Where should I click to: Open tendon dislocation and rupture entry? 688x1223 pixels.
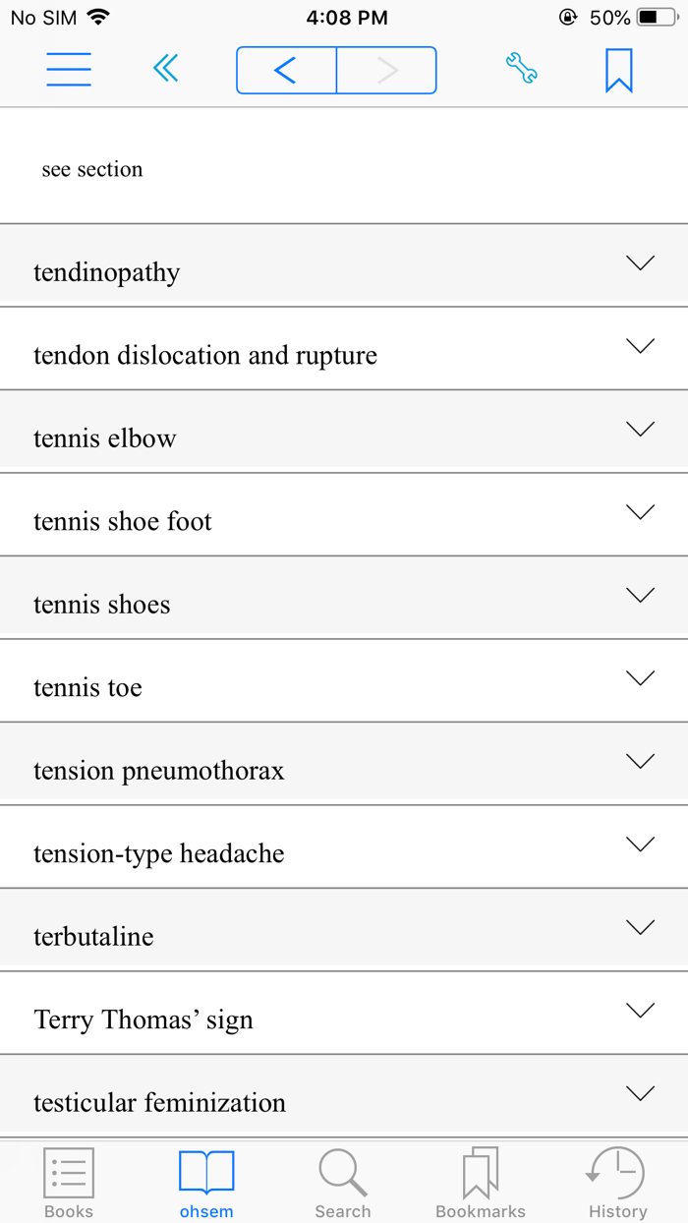coord(205,355)
